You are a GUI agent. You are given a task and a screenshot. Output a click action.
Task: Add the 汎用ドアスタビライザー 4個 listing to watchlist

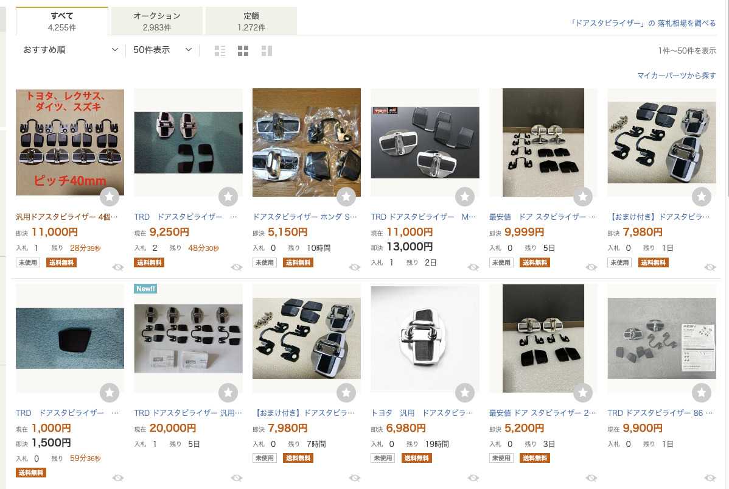point(110,197)
